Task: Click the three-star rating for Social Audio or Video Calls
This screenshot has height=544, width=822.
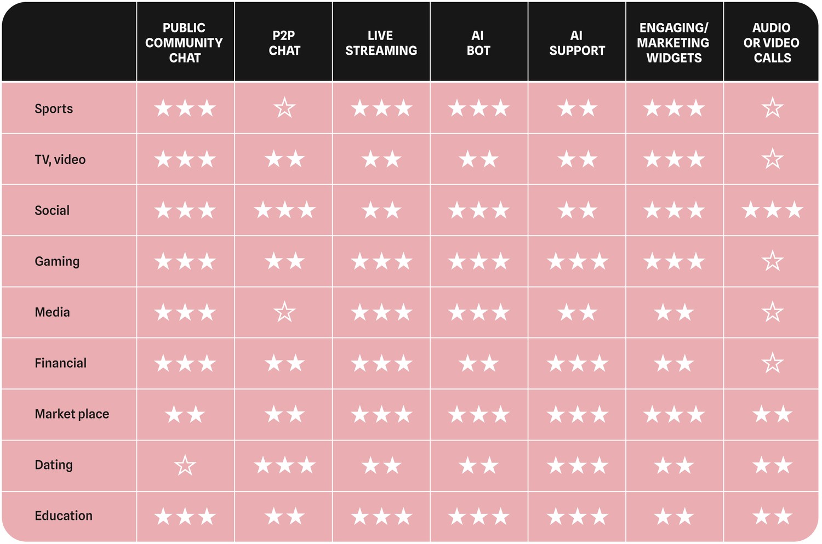Action: click(x=773, y=210)
